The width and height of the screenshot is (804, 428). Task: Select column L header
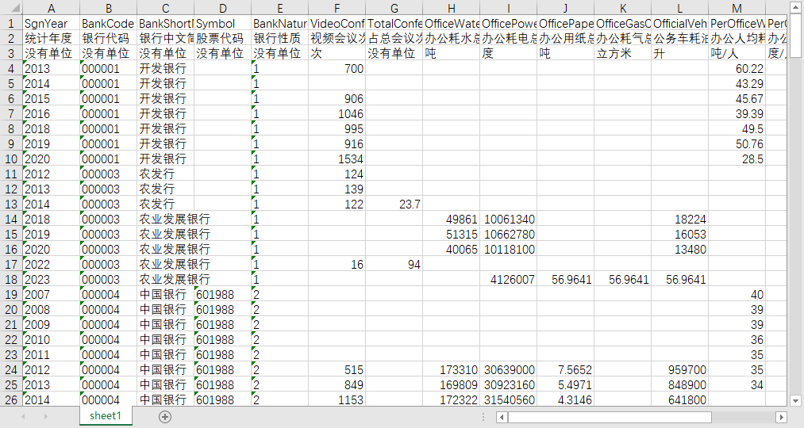pos(680,8)
